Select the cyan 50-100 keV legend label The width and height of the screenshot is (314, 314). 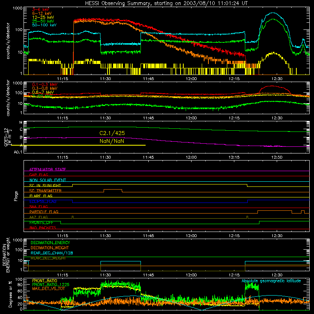coord(44,25)
